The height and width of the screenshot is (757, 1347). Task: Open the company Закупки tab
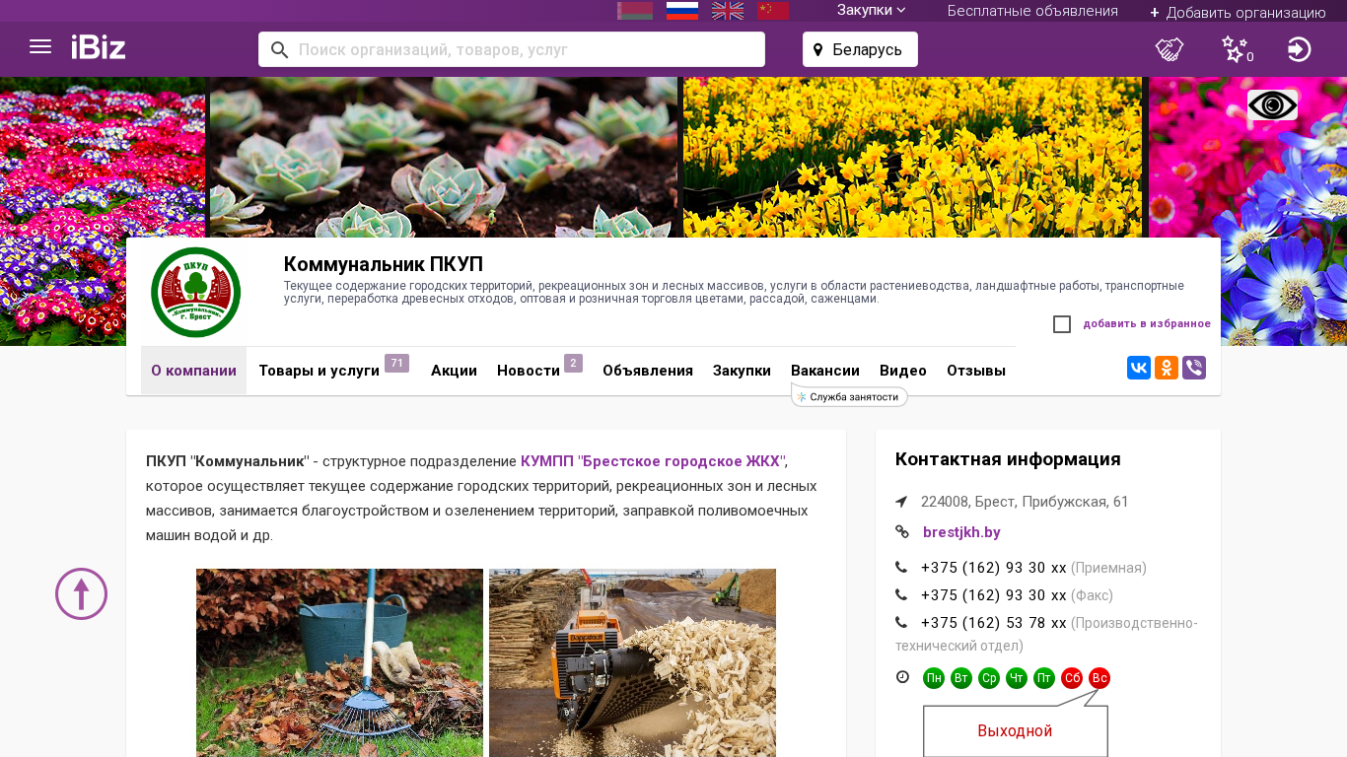[x=742, y=371]
